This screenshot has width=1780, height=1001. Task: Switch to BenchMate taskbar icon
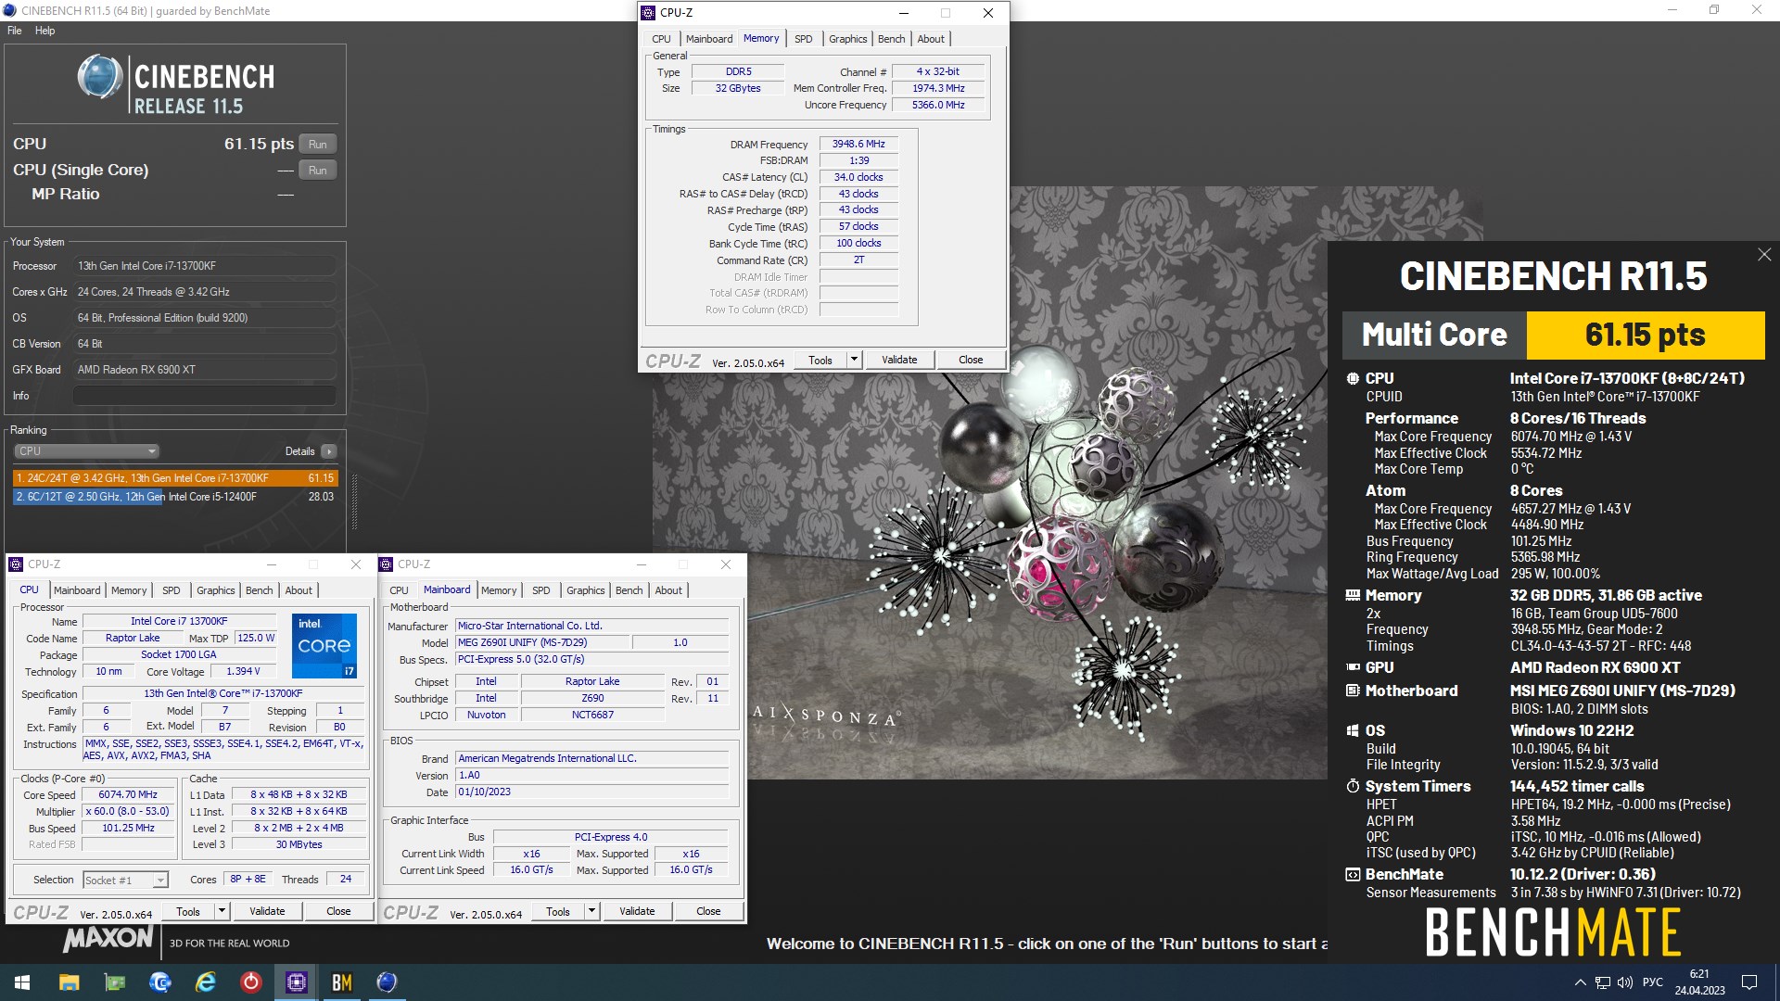[341, 982]
